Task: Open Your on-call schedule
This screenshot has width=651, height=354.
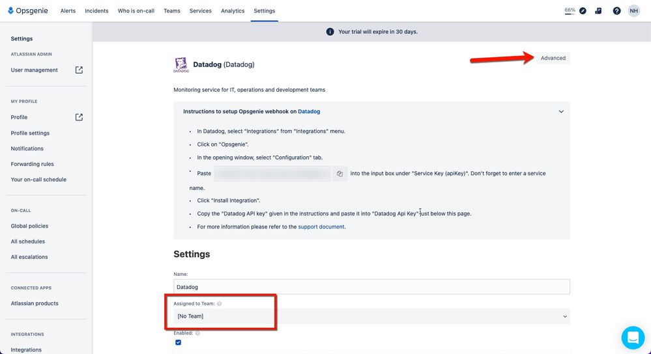Action: (38, 180)
